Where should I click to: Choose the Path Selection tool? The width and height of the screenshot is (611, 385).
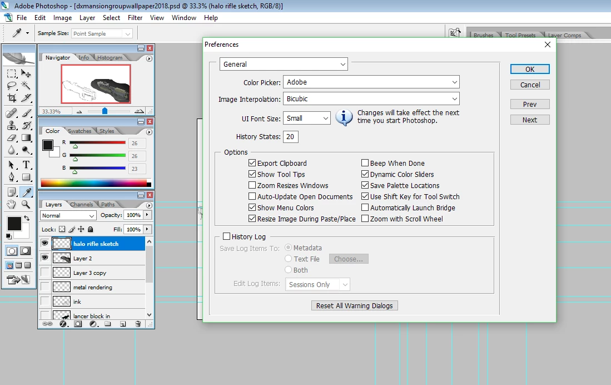click(x=12, y=165)
